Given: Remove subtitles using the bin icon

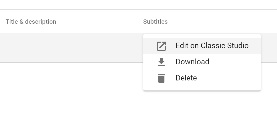Looking at the screenshot, I should click(161, 78).
